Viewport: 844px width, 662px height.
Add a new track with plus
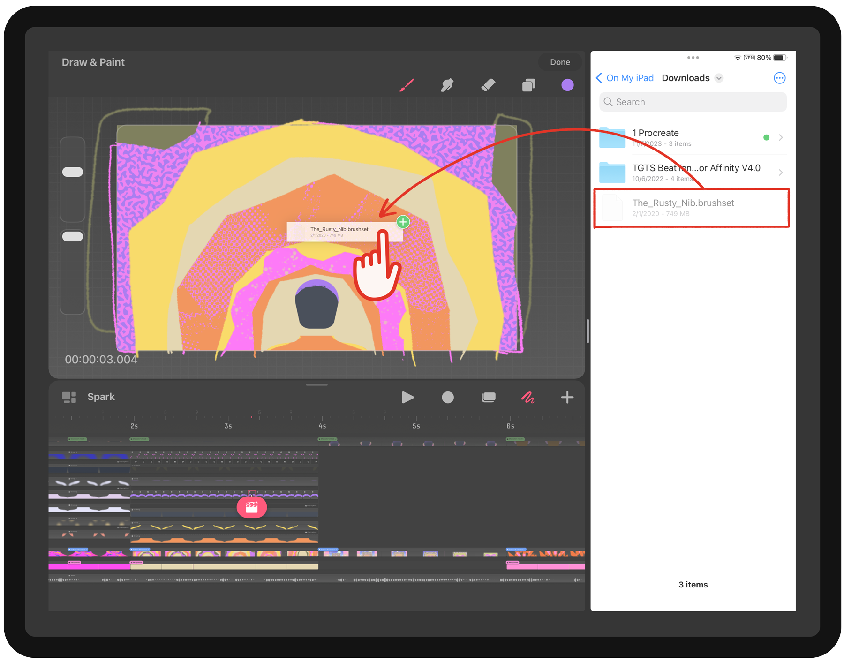(567, 398)
